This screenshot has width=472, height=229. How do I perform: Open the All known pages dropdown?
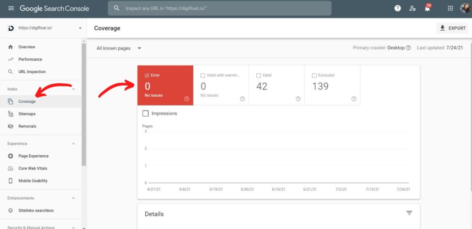click(x=119, y=48)
